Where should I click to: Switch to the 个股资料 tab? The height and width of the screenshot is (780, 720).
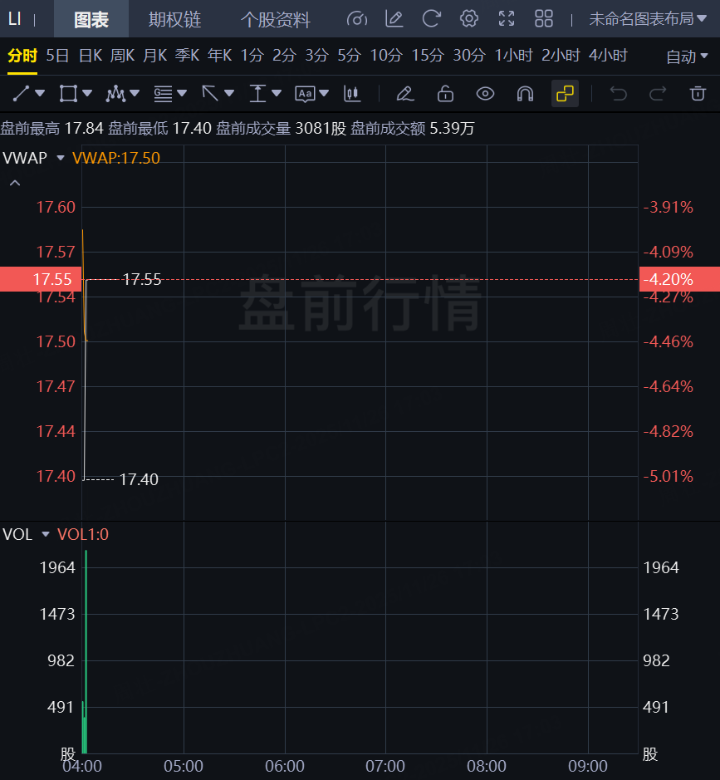(276, 19)
